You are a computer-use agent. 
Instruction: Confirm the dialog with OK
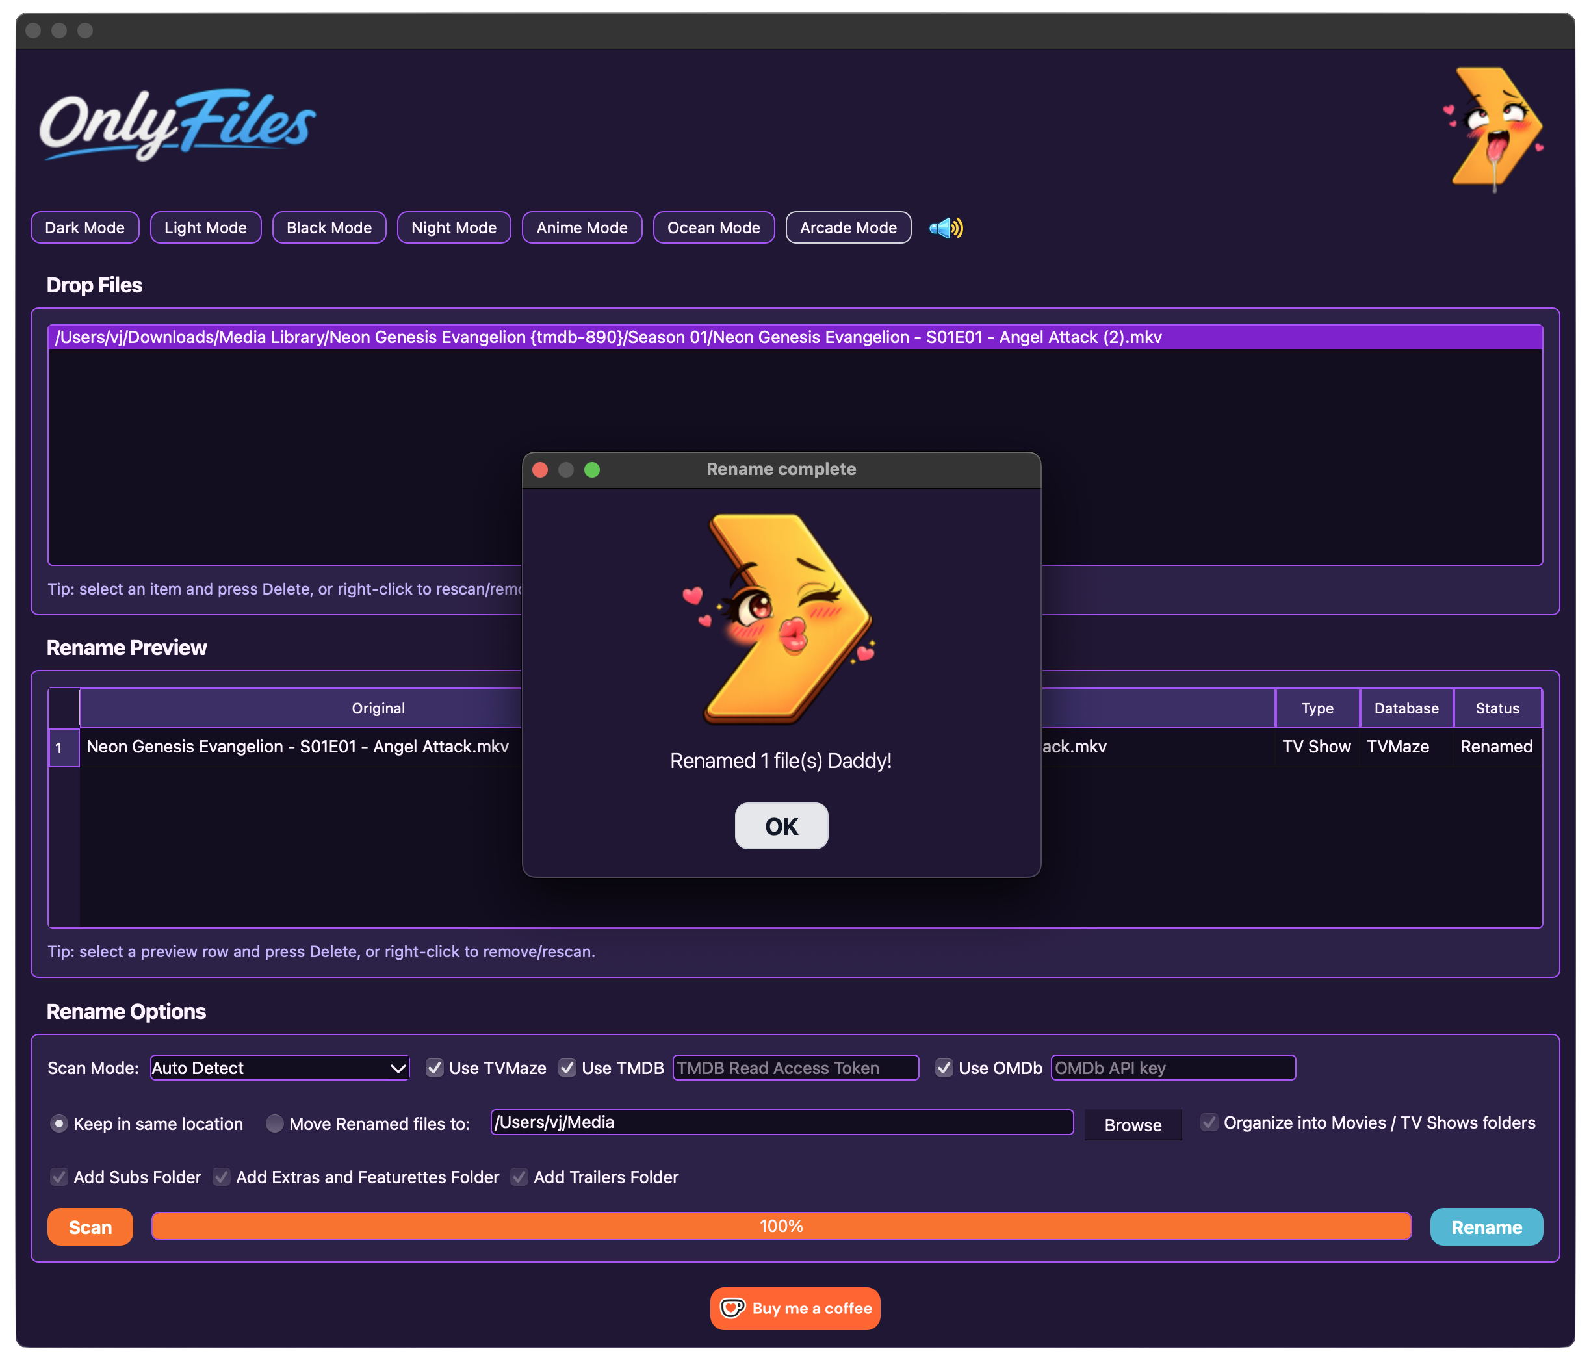pyautogui.click(x=781, y=826)
